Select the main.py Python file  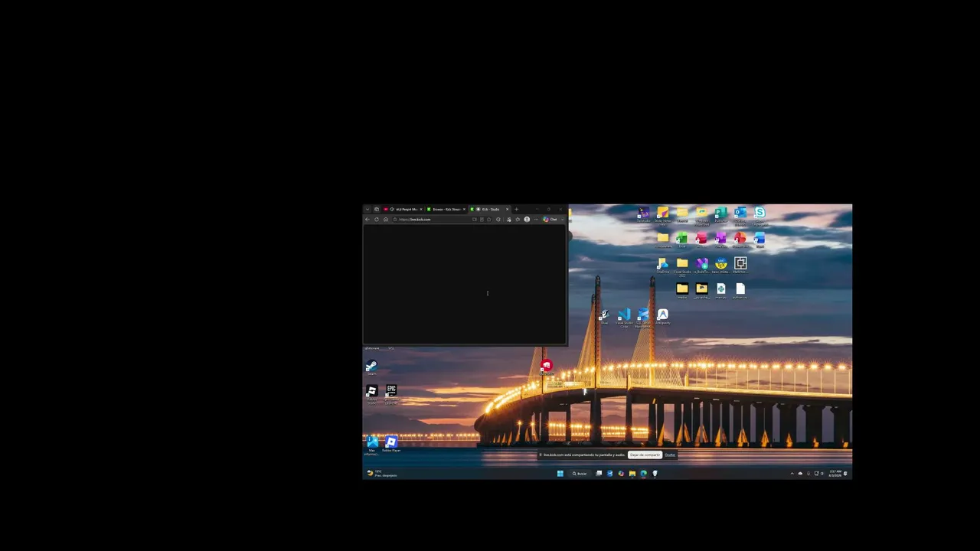(721, 291)
